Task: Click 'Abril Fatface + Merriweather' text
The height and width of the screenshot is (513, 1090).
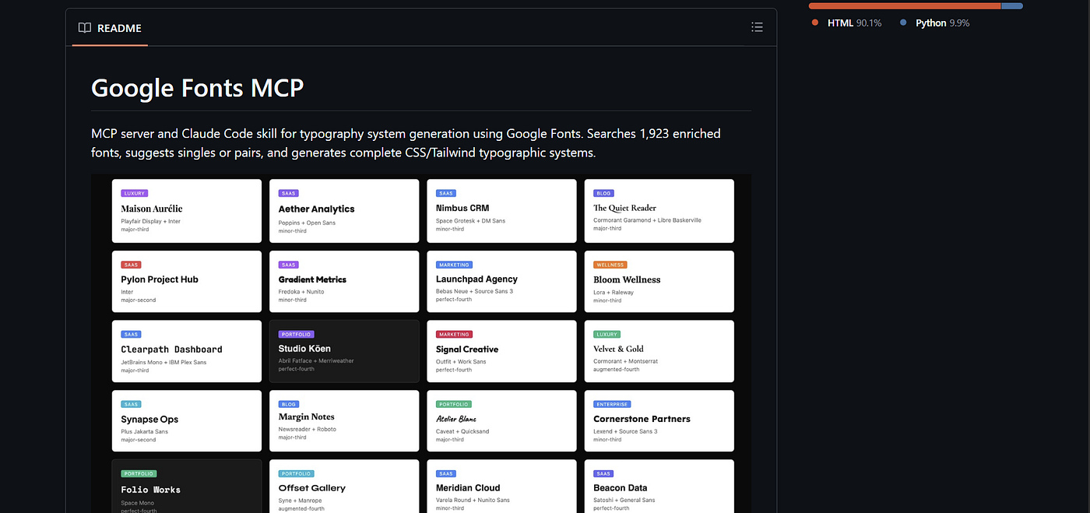Action: 316,361
